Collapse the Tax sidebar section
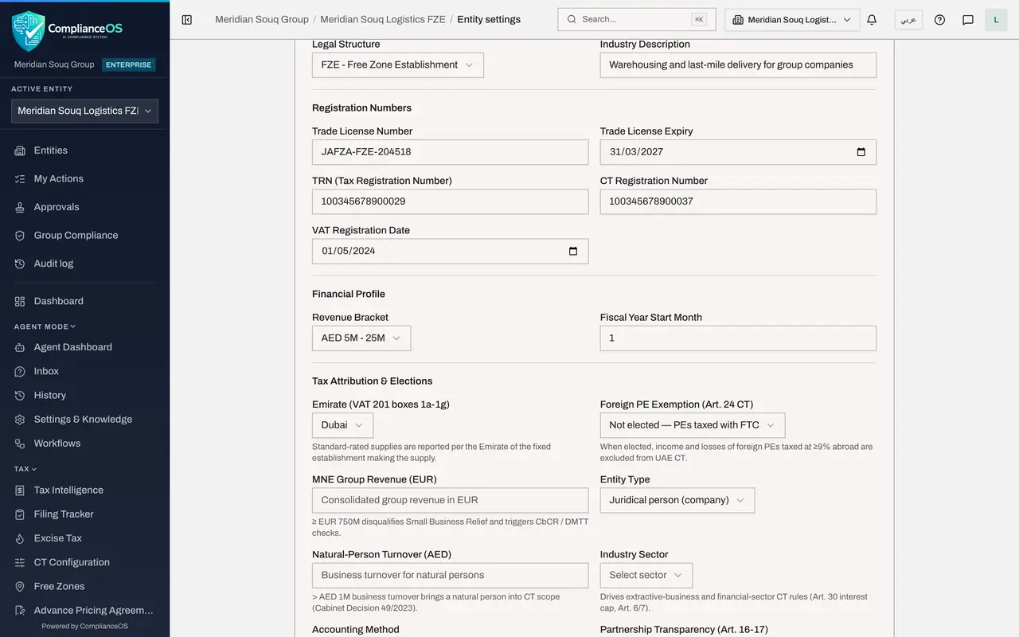The height and width of the screenshot is (637, 1019). (25, 469)
